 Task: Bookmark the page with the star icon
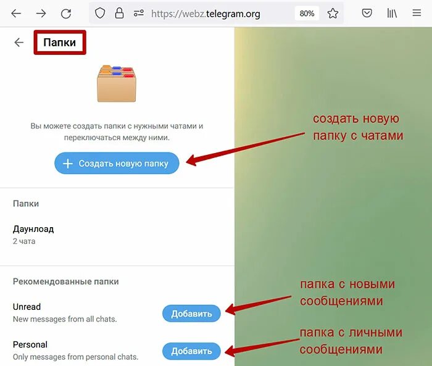tap(333, 13)
